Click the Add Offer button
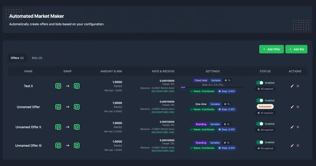Screen dimensions: 316x166 (x=271, y=49)
